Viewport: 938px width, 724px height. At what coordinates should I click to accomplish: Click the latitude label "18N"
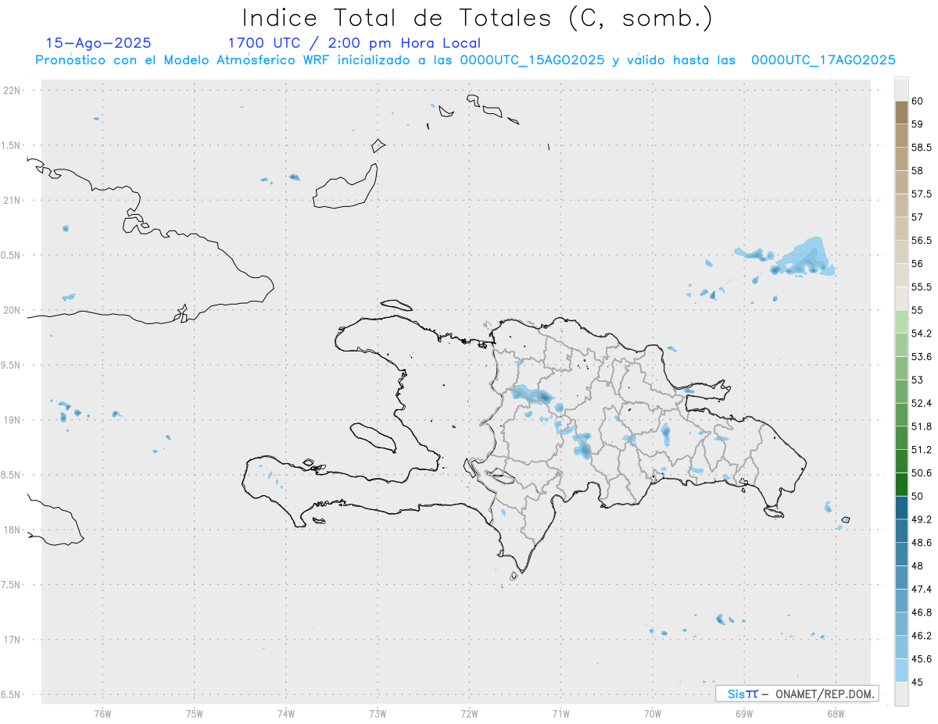tap(13, 530)
